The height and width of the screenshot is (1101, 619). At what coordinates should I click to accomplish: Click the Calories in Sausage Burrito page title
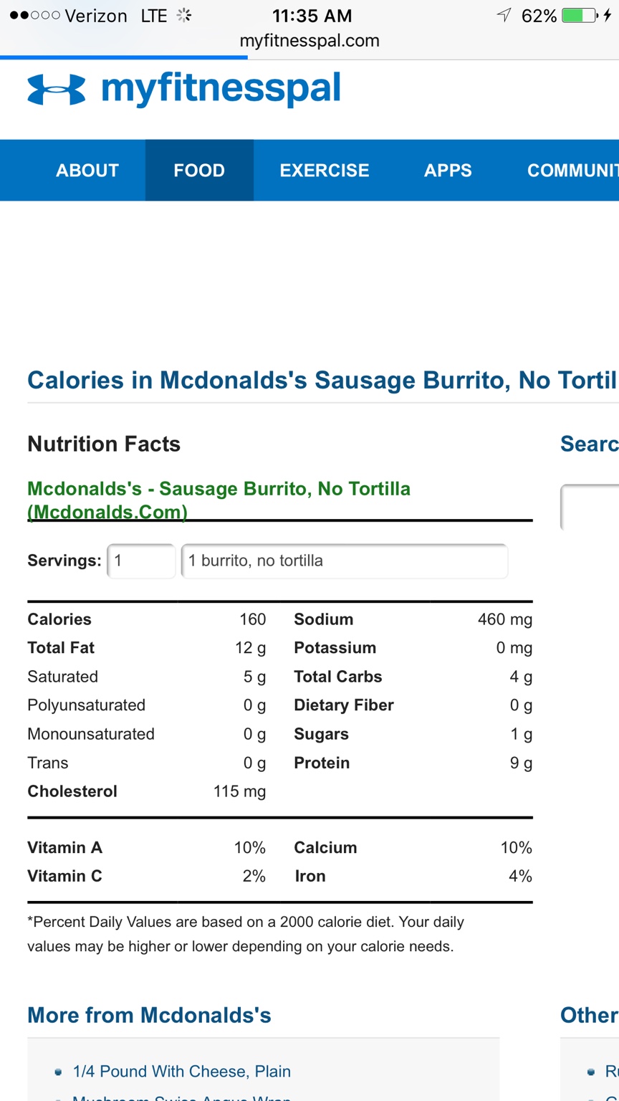point(322,380)
